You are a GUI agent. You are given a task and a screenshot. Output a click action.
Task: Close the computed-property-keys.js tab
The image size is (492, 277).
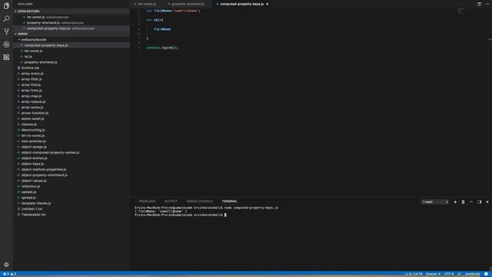[x=268, y=4]
